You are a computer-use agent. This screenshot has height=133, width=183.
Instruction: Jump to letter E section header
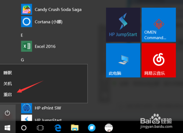(x=22, y=35)
